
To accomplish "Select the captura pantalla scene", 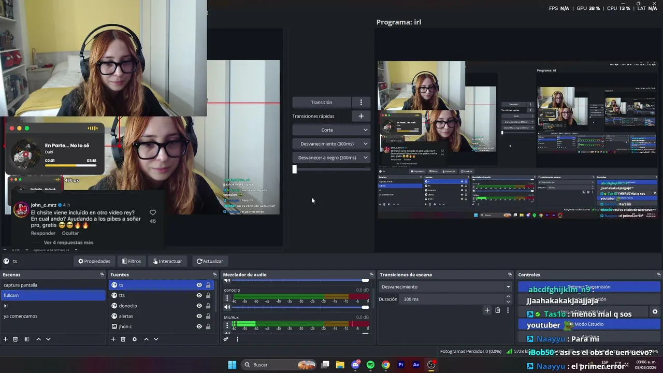I will tap(53, 285).
